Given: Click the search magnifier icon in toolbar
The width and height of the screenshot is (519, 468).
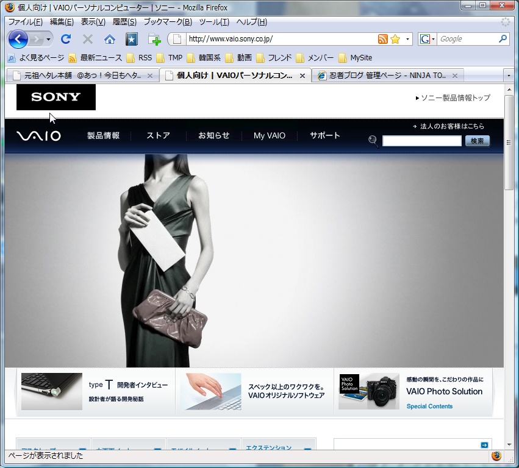Looking at the screenshot, I should tap(503, 39).
